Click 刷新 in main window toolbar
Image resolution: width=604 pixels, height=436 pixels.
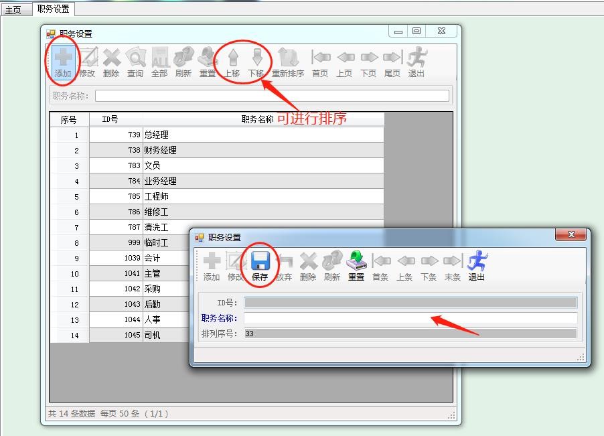[183, 62]
